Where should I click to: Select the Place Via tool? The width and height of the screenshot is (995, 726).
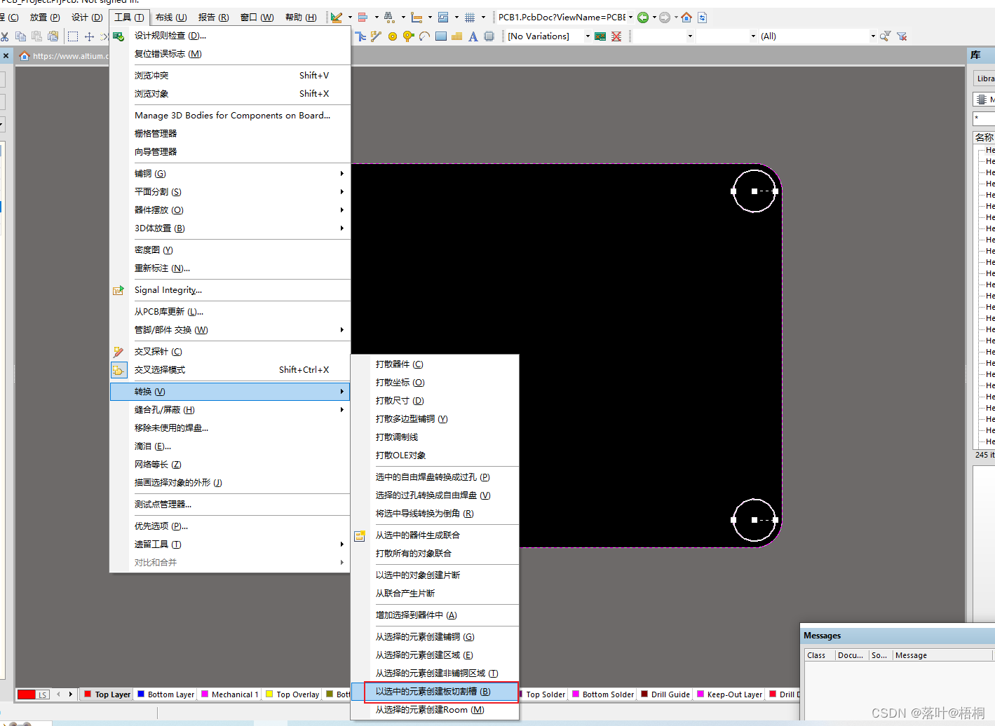click(x=408, y=36)
